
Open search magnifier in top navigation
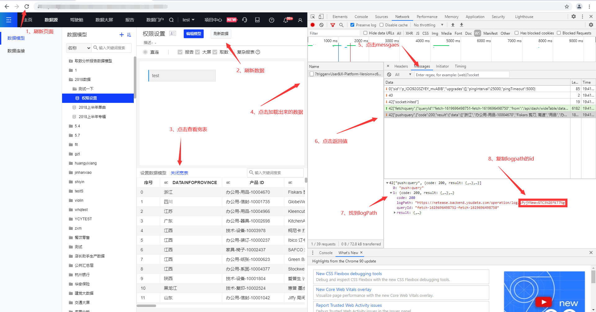click(171, 20)
